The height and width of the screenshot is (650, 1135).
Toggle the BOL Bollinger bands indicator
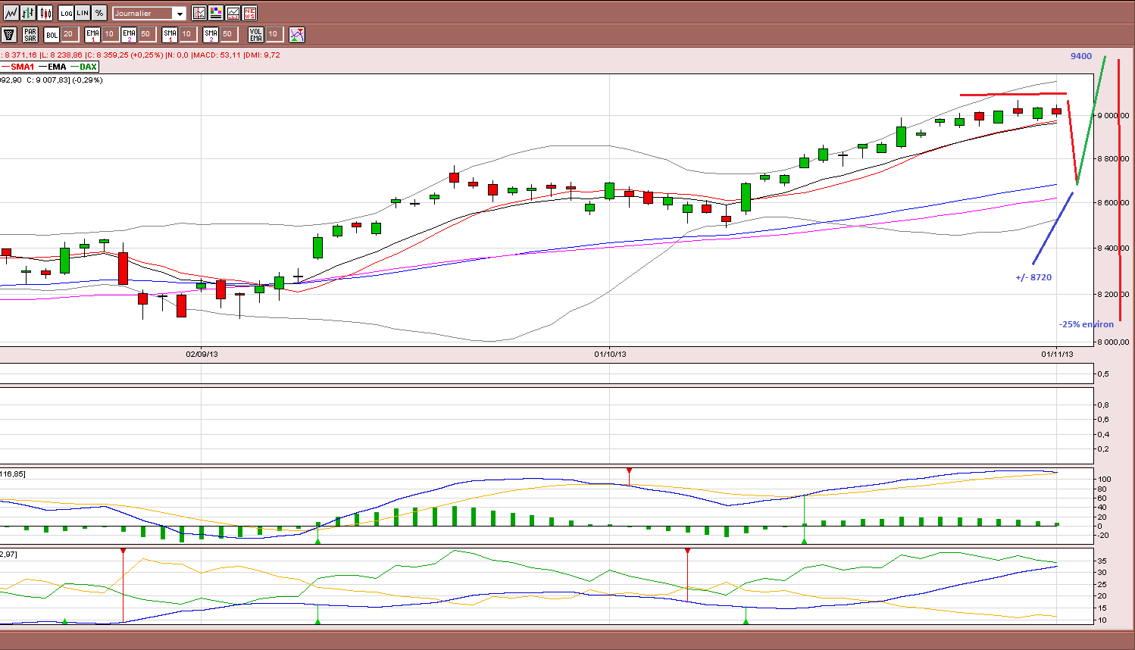click(52, 35)
